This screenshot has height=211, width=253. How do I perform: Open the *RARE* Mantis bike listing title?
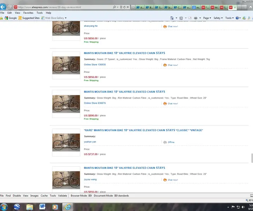click(x=143, y=130)
